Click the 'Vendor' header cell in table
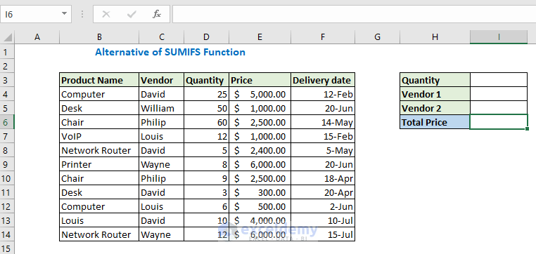This screenshot has width=536, height=254. (x=161, y=80)
